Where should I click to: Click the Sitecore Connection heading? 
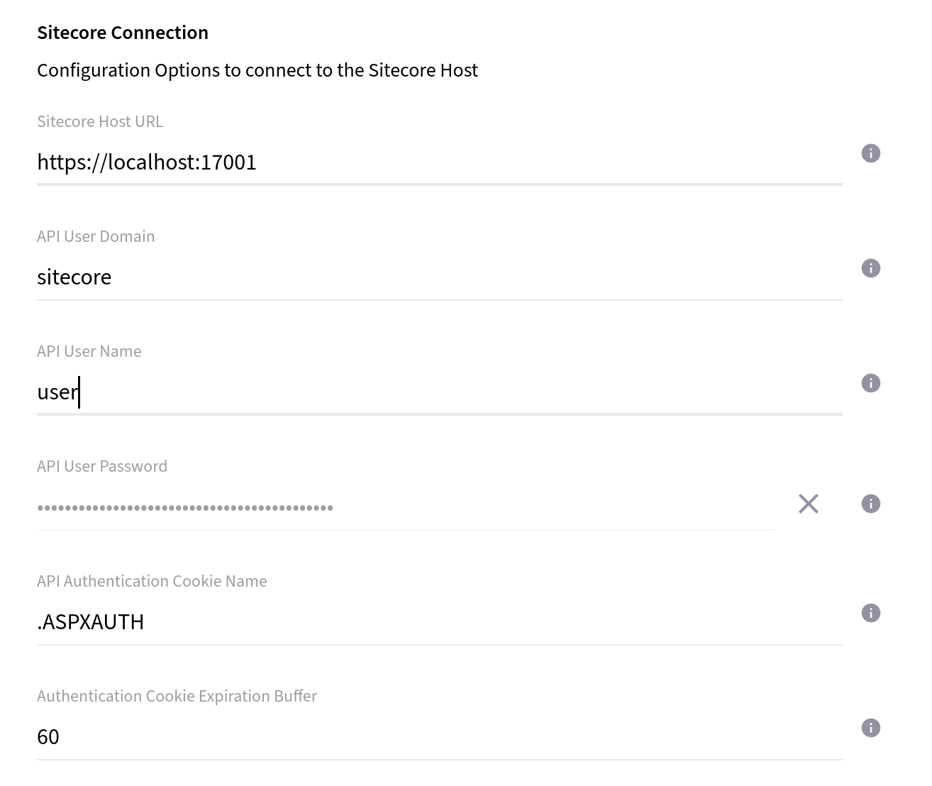pos(123,33)
